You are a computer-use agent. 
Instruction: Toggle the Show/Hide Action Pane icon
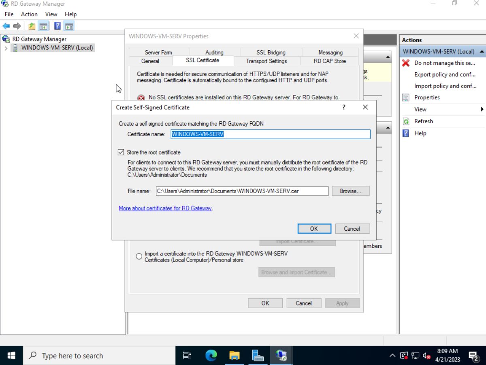coord(69,26)
